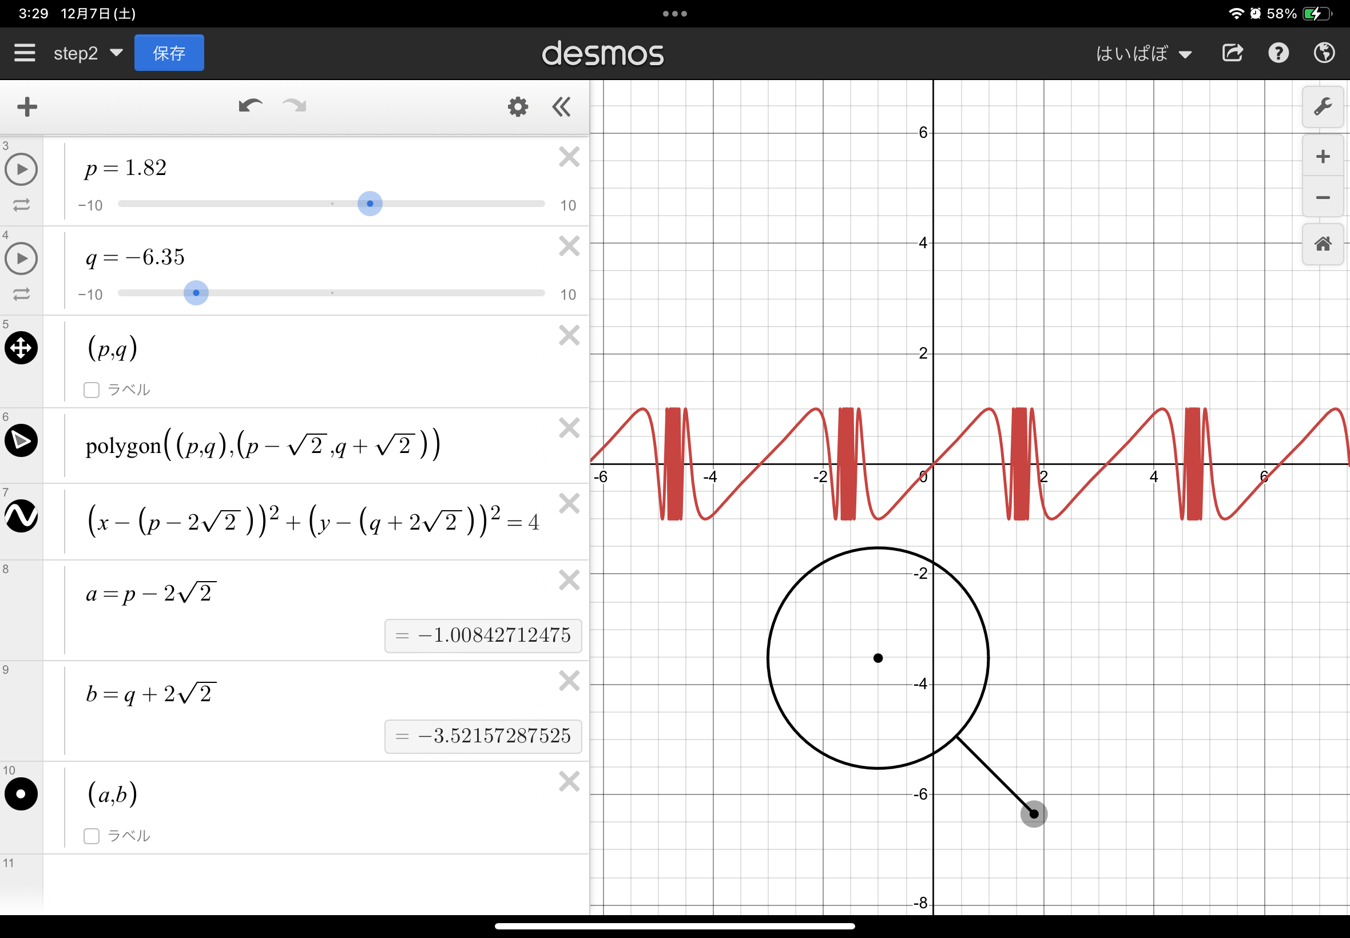Open expression list gear settings
Screen dimensions: 1350x938
[517, 107]
